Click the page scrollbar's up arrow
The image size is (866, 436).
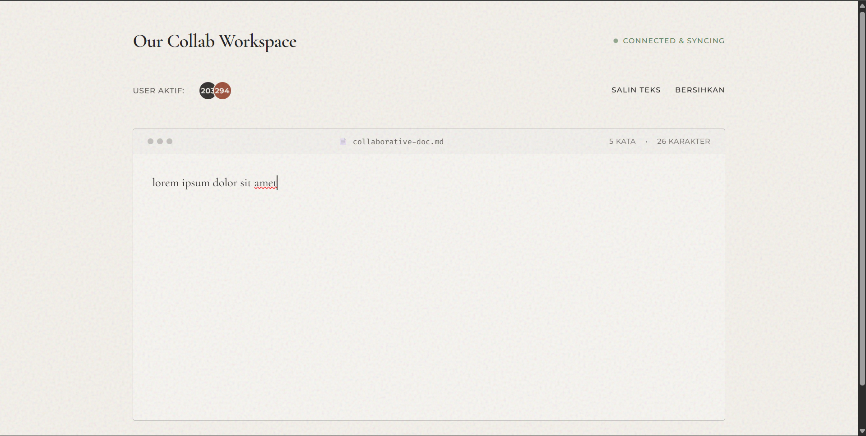click(x=862, y=5)
